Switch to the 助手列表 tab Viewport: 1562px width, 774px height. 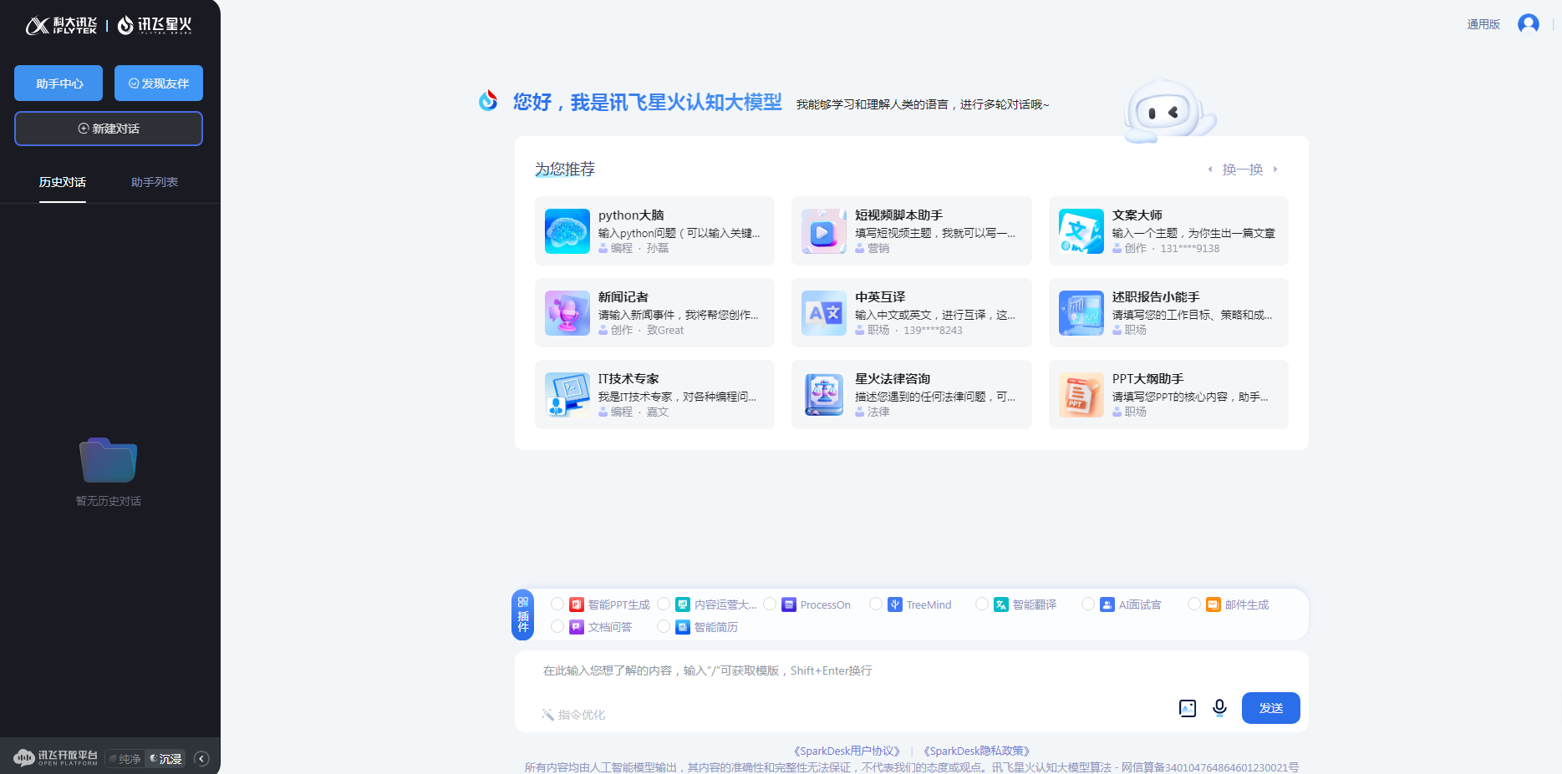155,182
